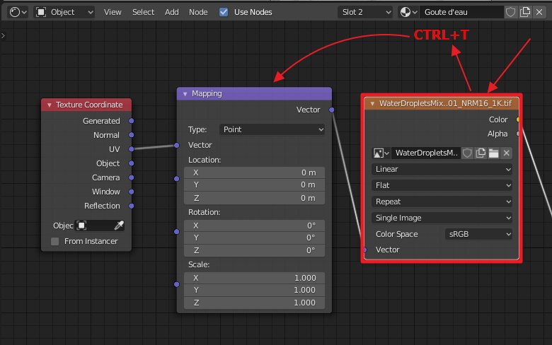Pick object with the eyedropper icon
The width and height of the screenshot is (552, 345).
[x=120, y=226]
